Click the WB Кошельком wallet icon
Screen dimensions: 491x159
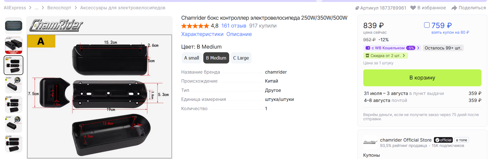pos(368,48)
